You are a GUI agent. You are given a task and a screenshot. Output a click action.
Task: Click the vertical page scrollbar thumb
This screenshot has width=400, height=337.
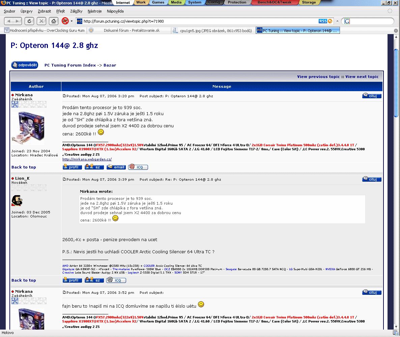pyautogui.click(x=396, y=83)
